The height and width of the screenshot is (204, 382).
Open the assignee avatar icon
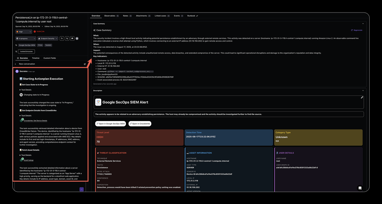pos(77,39)
